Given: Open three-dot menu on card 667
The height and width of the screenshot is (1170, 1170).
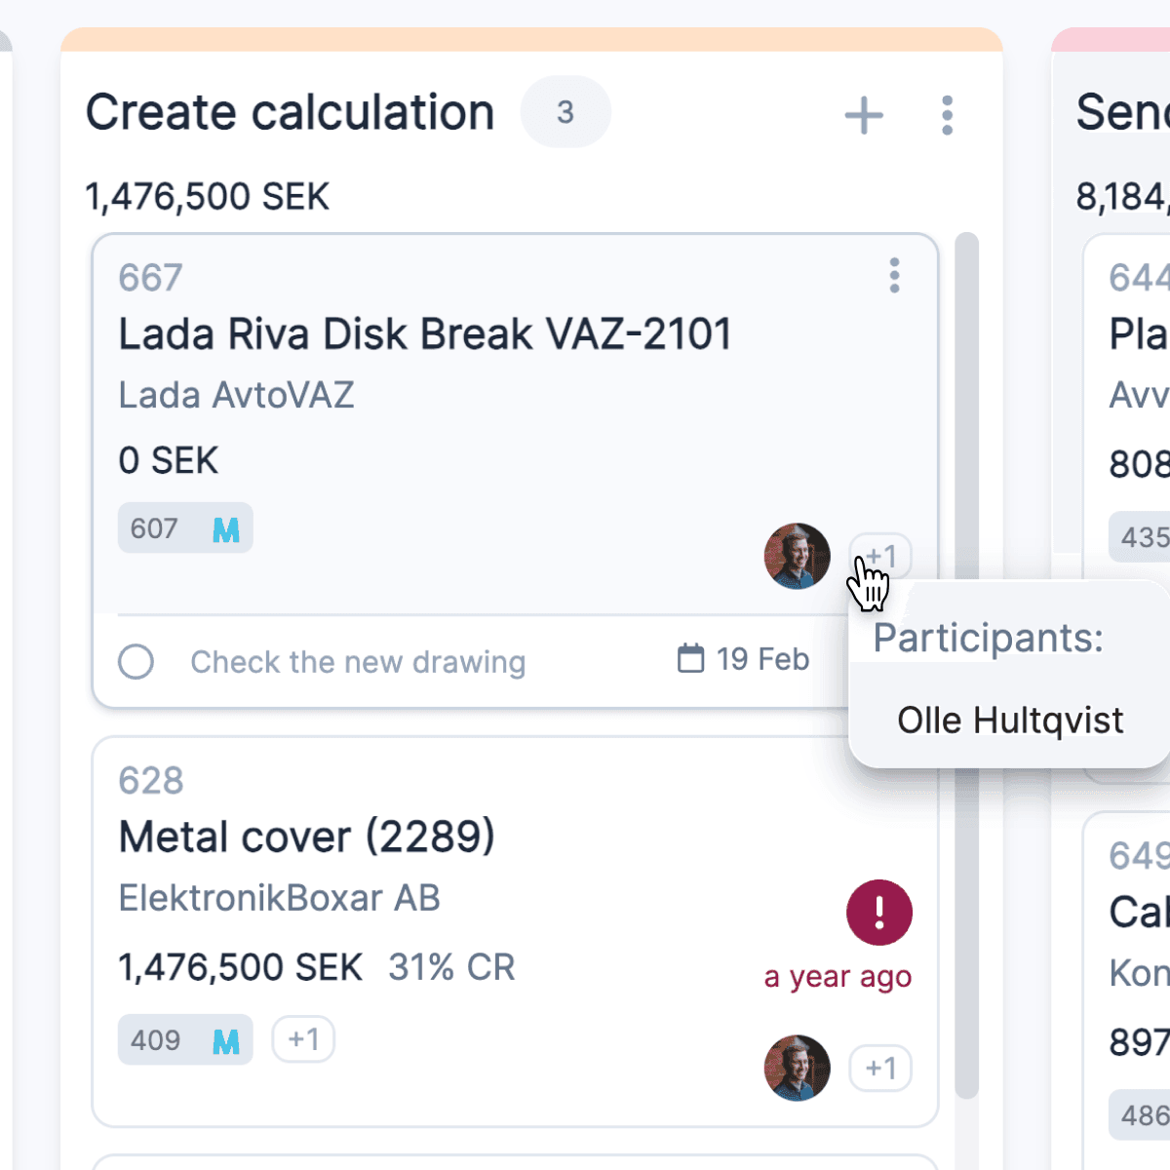Looking at the screenshot, I should 894,276.
